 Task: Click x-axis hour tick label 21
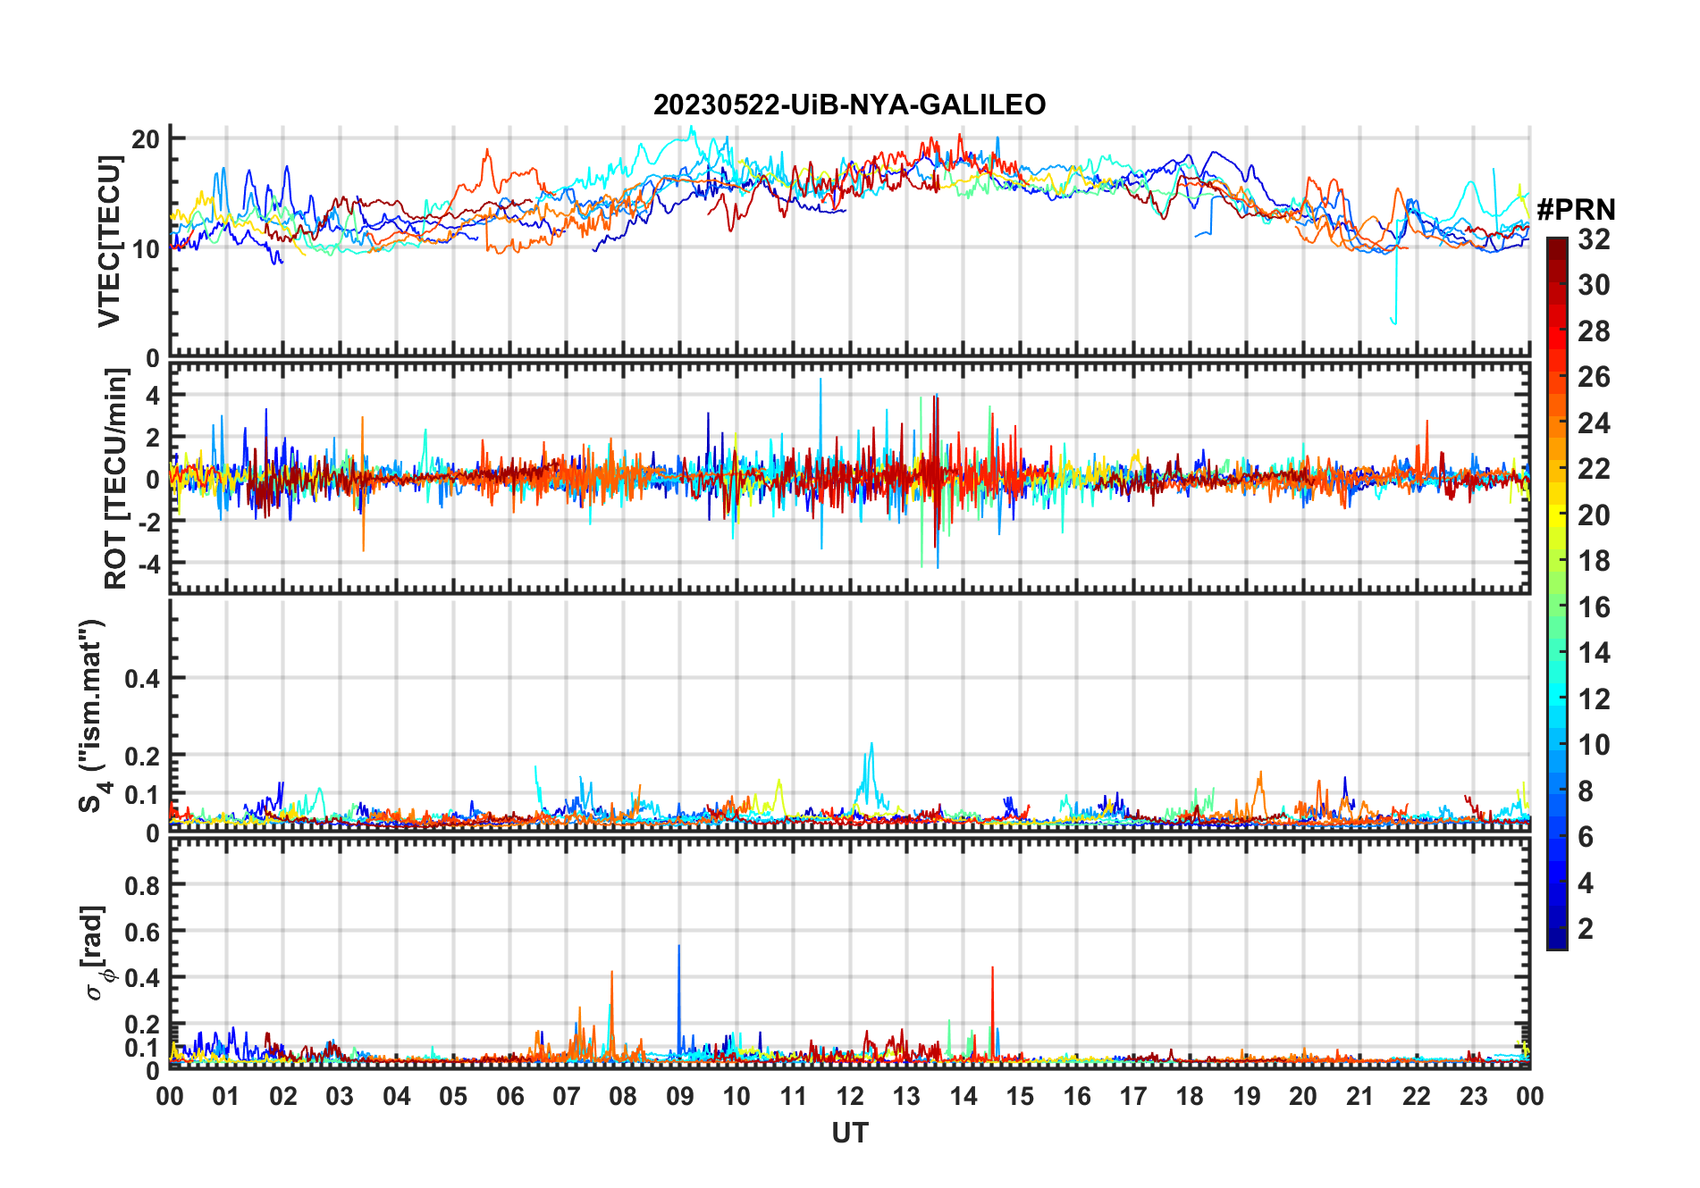click(x=1359, y=1096)
